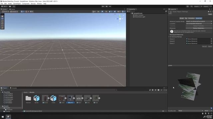The image size is (213, 119).
Task: Open object picker for Grass C material
Action: pos(211,43)
